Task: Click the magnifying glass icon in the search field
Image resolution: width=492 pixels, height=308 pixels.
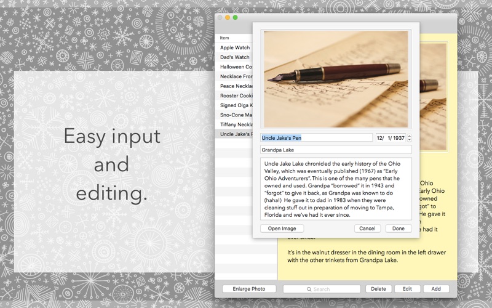Action: 309,289
